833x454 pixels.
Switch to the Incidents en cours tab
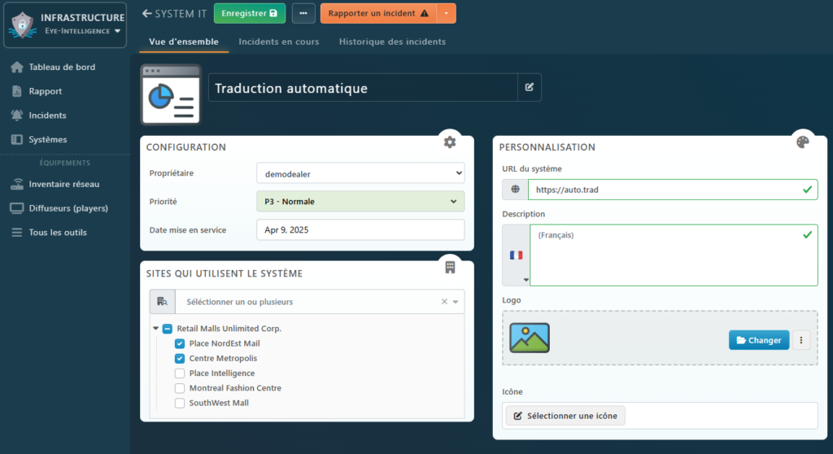pyautogui.click(x=278, y=41)
